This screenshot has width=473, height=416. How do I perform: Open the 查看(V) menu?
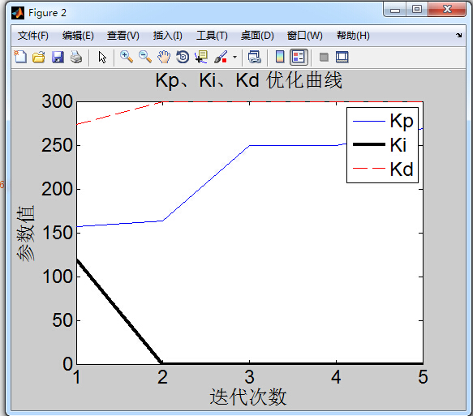point(123,36)
